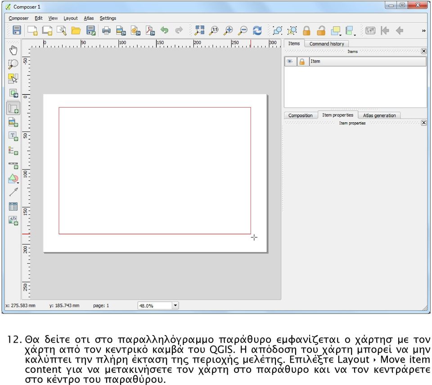
Task: Switch to the Item properties tab
Action: (x=337, y=115)
